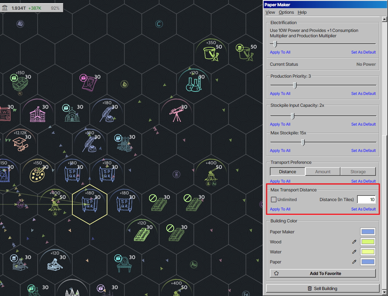Screen dimensions: 388x296
Task: Pick the Wood color with its eyedropper
Action: [354, 242]
